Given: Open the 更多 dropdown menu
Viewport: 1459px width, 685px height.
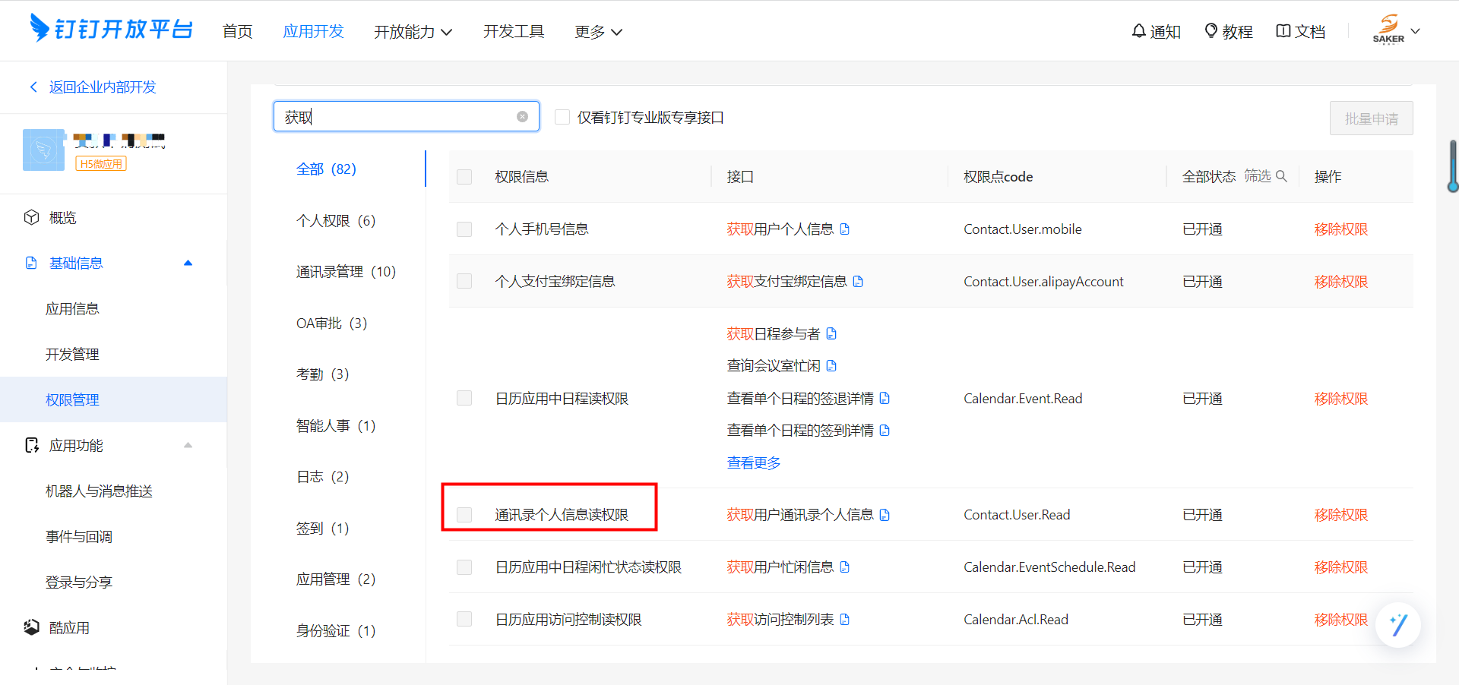Looking at the screenshot, I should pyautogui.click(x=598, y=31).
